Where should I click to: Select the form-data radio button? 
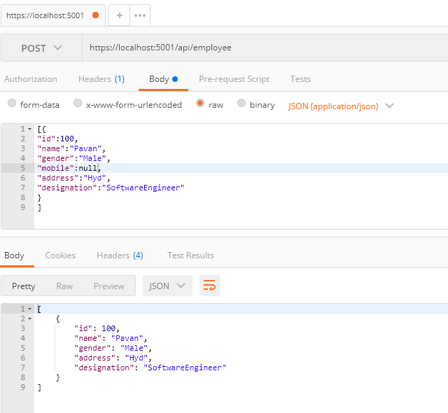coord(12,103)
